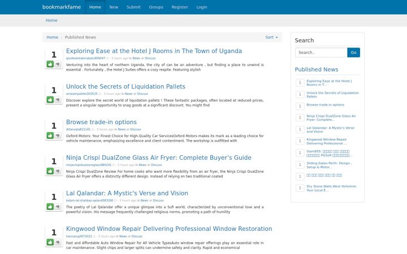This screenshot has height=254, width=407.
Task: Upvote the Kingwood Window Repair story
Action: [x=50, y=242]
